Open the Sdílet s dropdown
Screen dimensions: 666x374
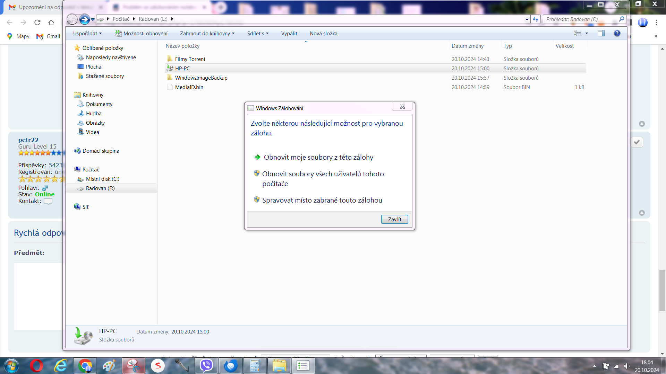click(x=258, y=34)
